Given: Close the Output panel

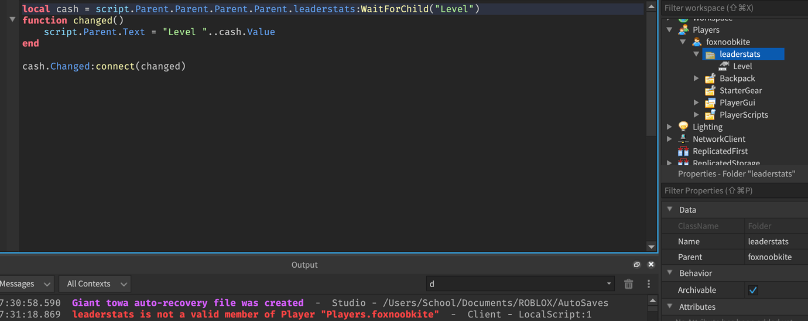Looking at the screenshot, I should click(x=650, y=265).
